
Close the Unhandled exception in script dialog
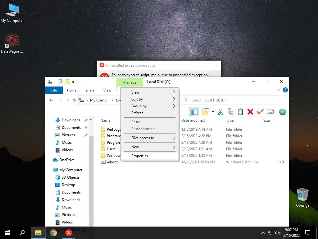(x=216, y=65)
